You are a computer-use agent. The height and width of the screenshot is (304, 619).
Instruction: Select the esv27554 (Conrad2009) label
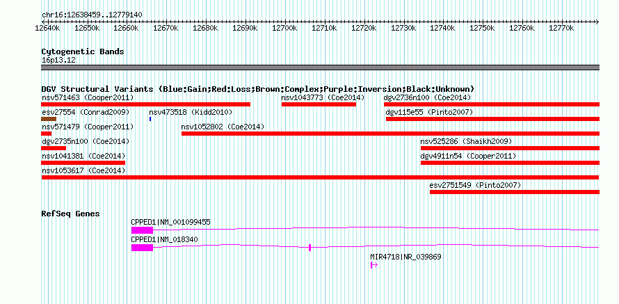click(x=86, y=112)
